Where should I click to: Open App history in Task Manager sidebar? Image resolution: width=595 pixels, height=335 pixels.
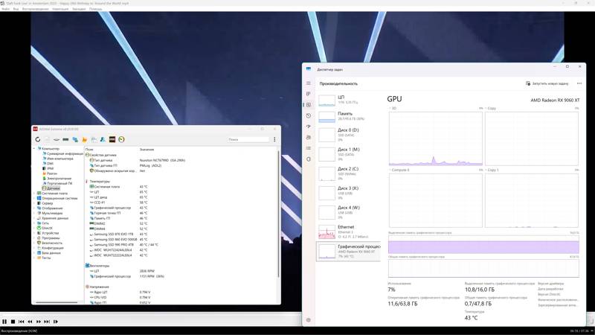click(309, 115)
